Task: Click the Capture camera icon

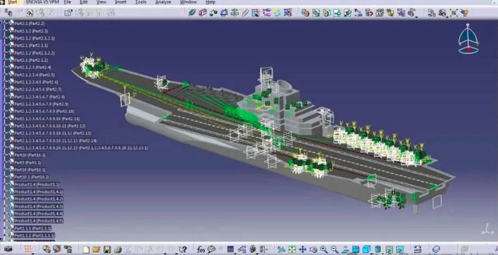Action: tap(8, 250)
